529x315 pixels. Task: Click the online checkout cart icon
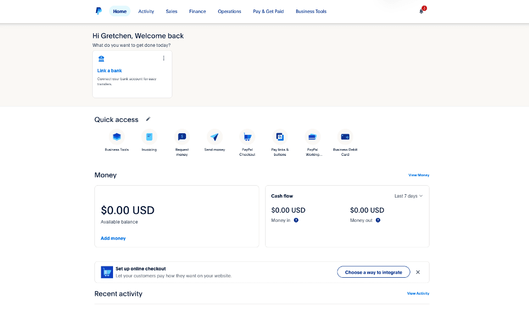[107, 272]
